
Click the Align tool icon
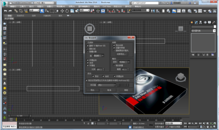pos(158,11)
